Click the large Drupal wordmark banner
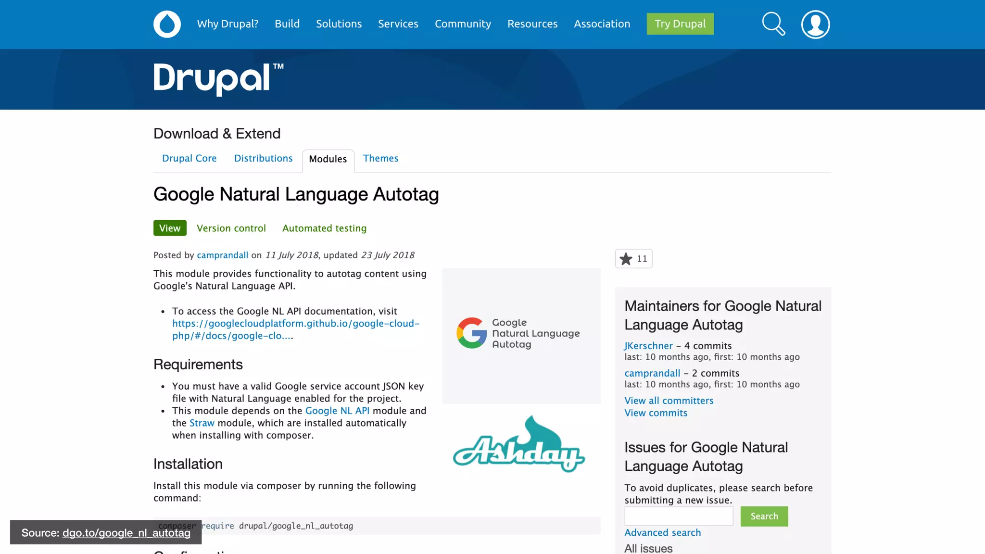This screenshot has height=554, width=985. [x=218, y=78]
